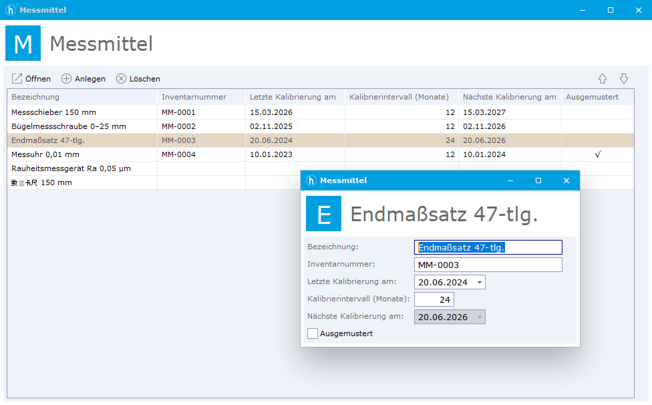The width and height of the screenshot is (652, 405).
Task: Click the blue E tile in detail dialog
Action: pyautogui.click(x=324, y=214)
